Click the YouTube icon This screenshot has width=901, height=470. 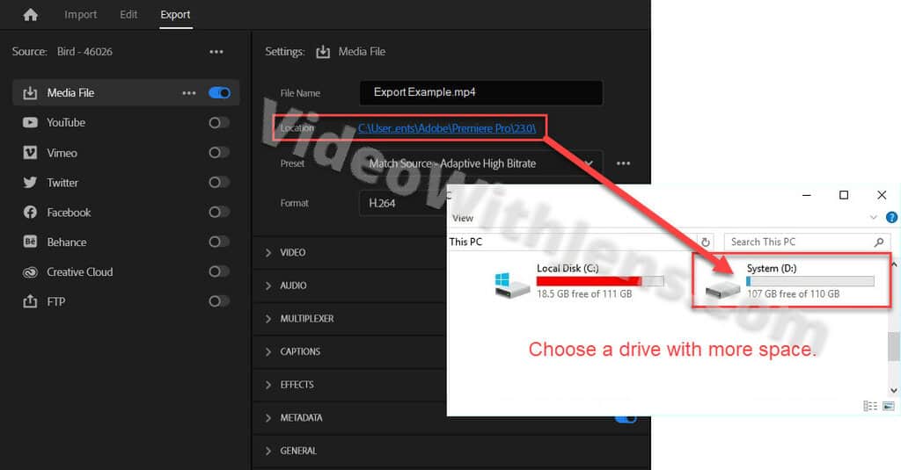(x=30, y=123)
